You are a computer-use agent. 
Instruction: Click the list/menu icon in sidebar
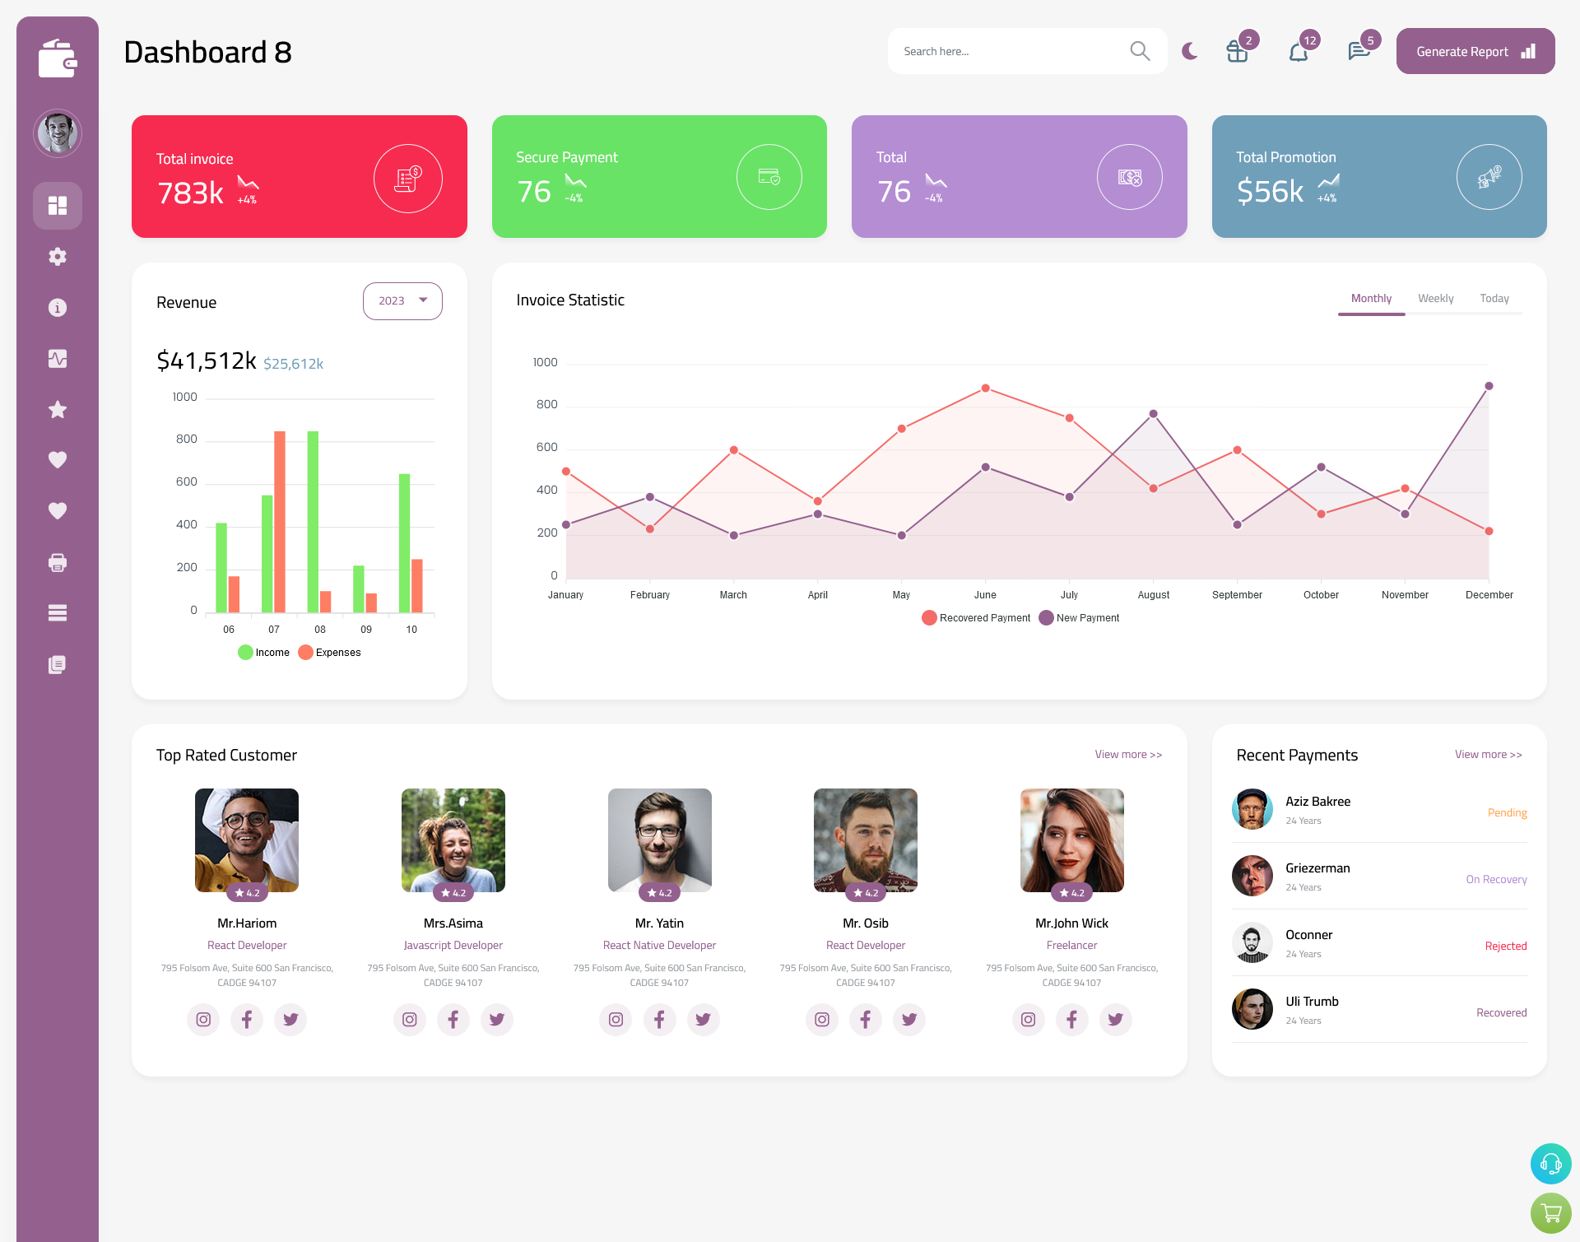(58, 613)
